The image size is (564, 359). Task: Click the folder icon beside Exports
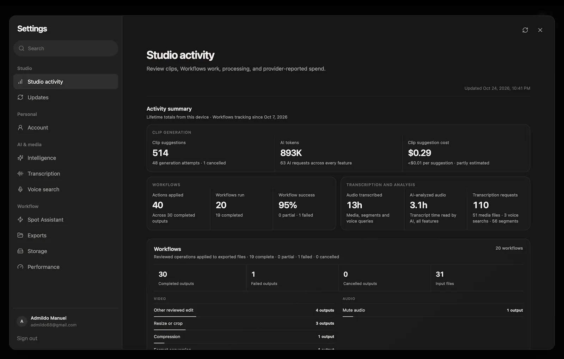coord(20,235)
